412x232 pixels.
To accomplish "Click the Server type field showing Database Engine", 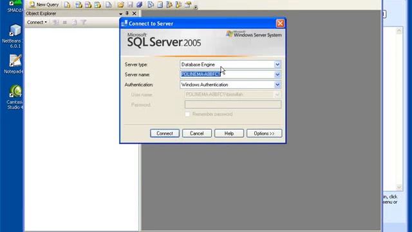I will [230, 64].
